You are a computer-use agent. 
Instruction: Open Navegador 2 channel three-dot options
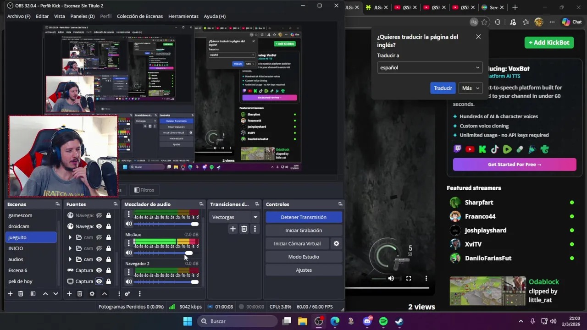click(x=129, y=272)
